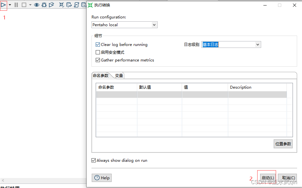Click the Get SQL script icon

pyautogui.click(x=77, y=5)
